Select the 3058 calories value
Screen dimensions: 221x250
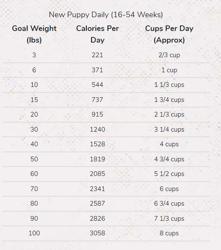point(97,233)
